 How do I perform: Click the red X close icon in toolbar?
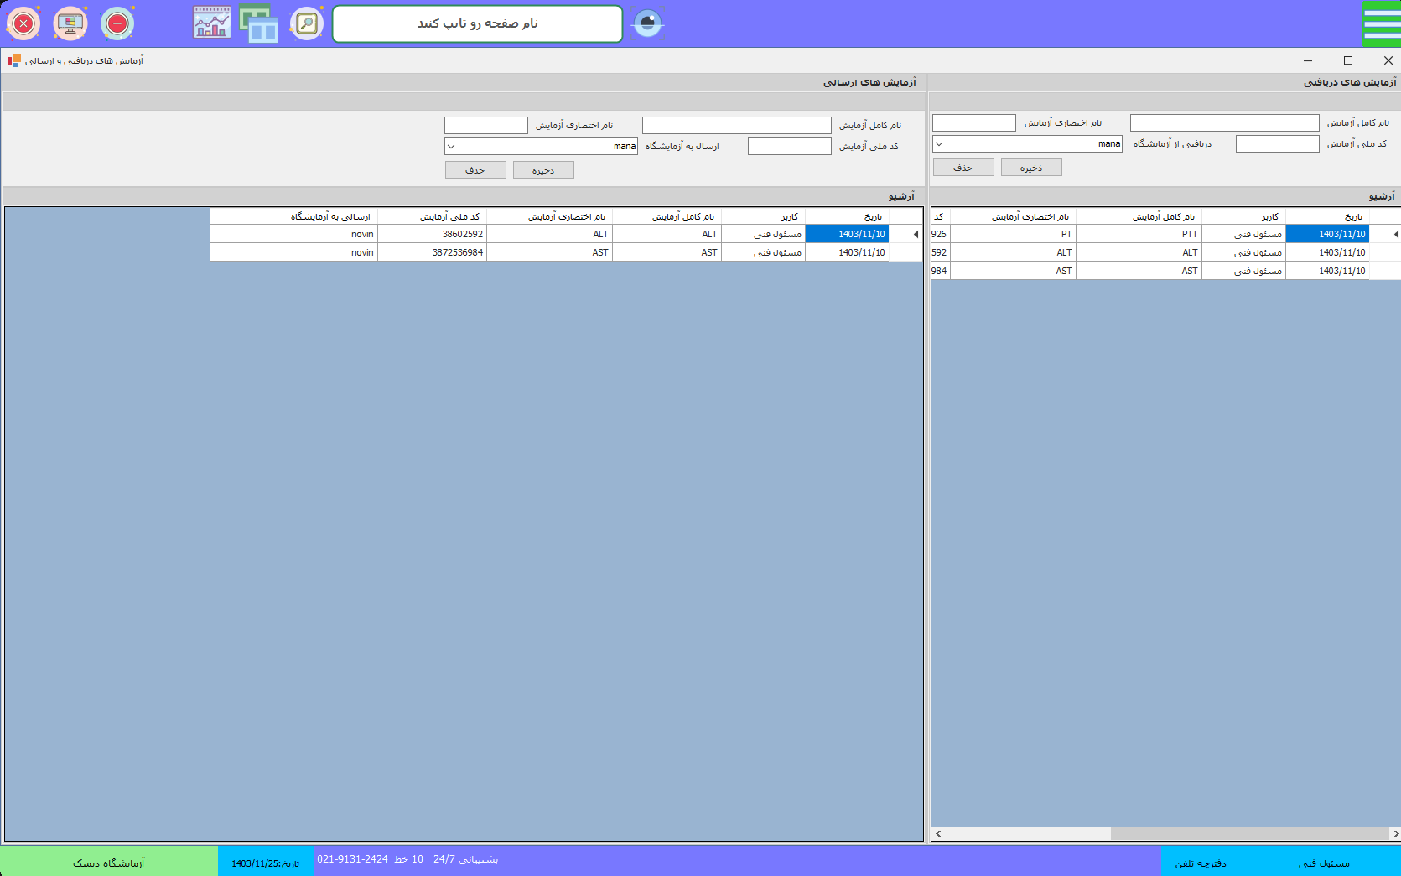pos(23,23)
